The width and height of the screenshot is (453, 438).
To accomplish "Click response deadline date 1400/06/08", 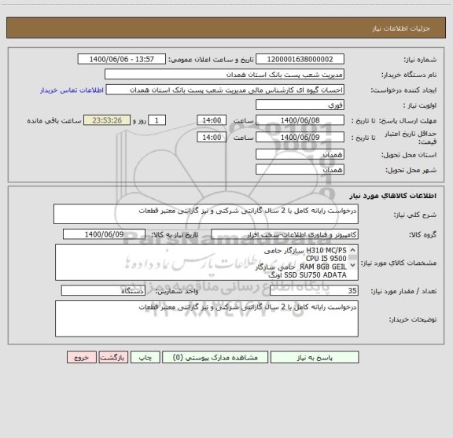I will [x=300, y=120].
